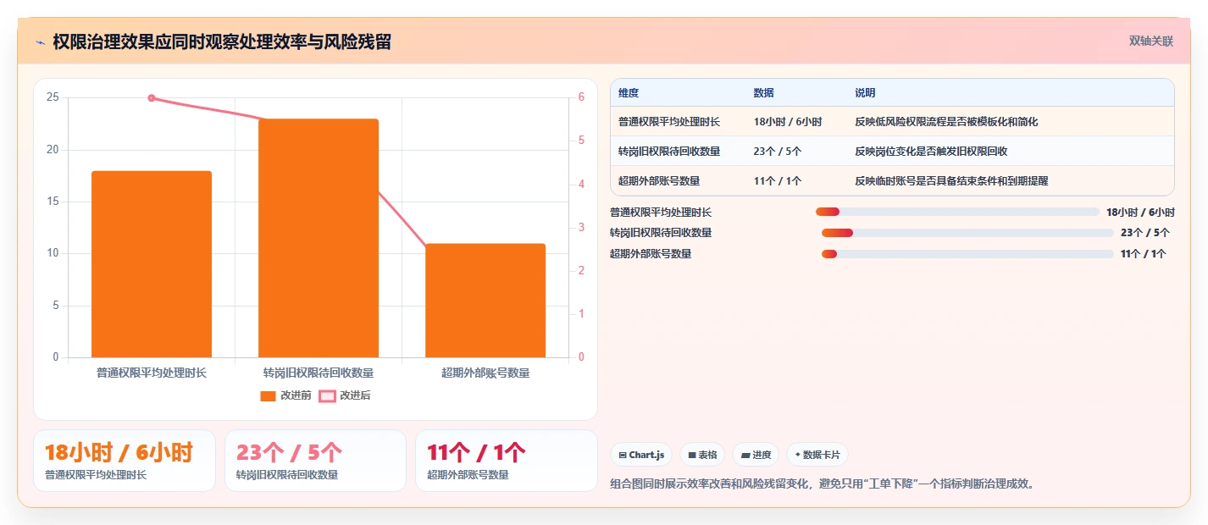Click the orange bar for 转岗旧权限待回收数量
This screenshot has width=1208, height=525.
click(x=319, y=238)
